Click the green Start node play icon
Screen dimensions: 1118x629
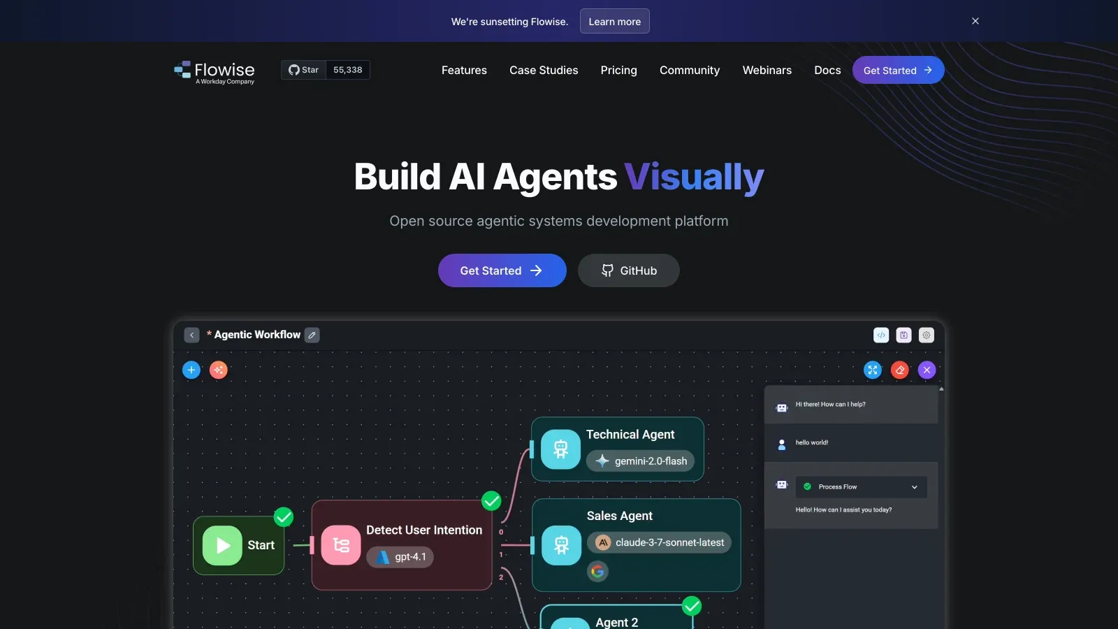[x=222, y=546]
